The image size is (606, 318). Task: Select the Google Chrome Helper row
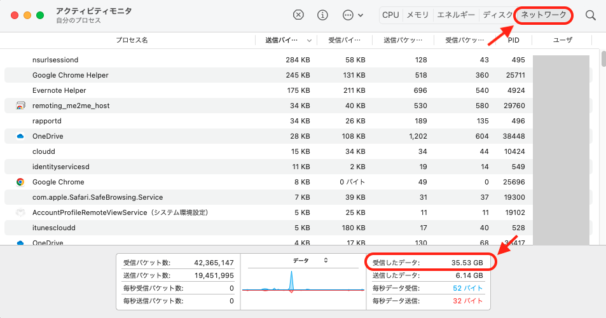tap(298, 75)
